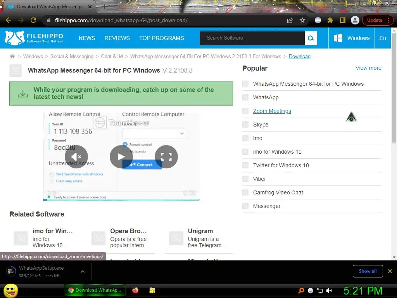Open the Windows platform selector
This screenshot has width=397, height=298.
coord(352,38)
